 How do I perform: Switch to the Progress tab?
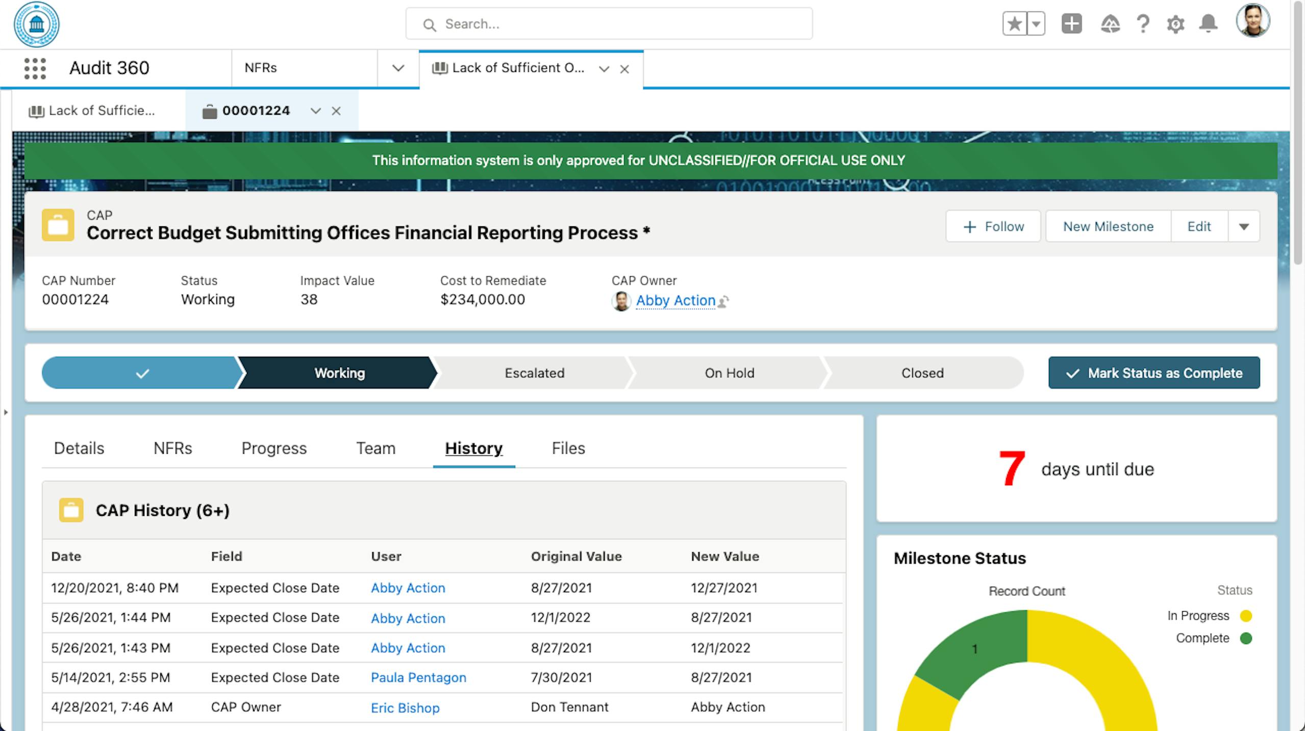(274, 448)
